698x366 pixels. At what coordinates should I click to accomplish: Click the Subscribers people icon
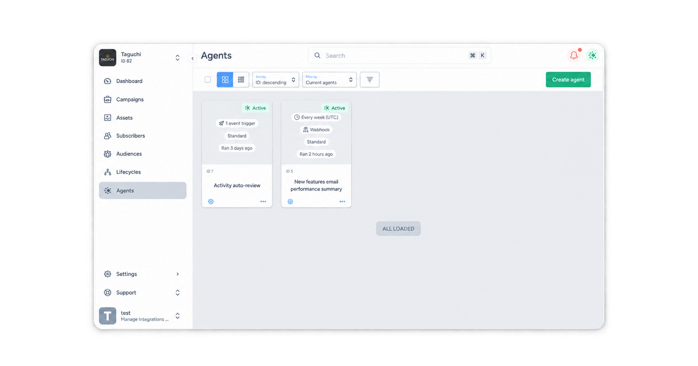coord(108,136)
